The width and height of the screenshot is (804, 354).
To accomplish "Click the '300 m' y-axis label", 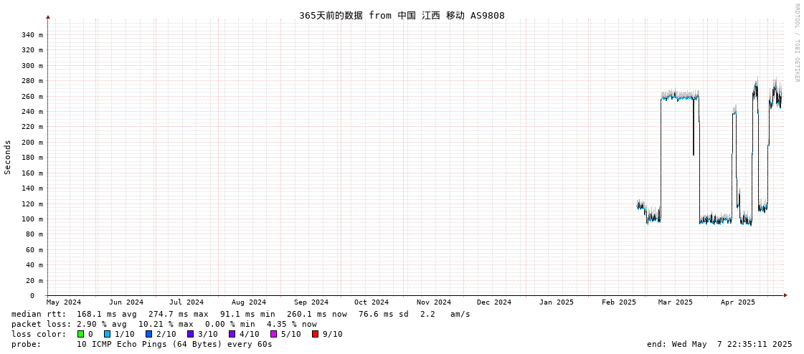I will [x=32, y=66].
